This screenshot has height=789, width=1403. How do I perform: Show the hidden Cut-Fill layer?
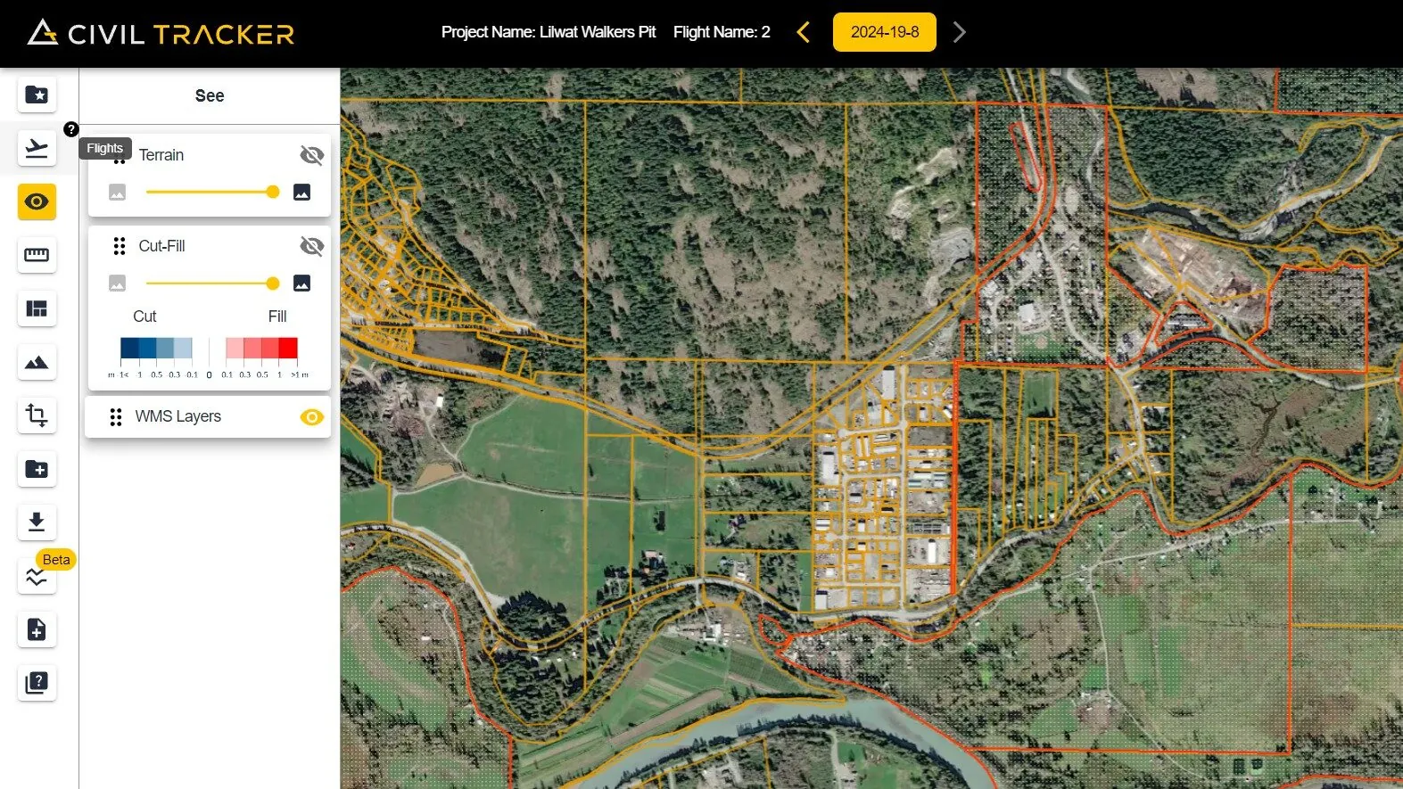click(x=311, y=246)
